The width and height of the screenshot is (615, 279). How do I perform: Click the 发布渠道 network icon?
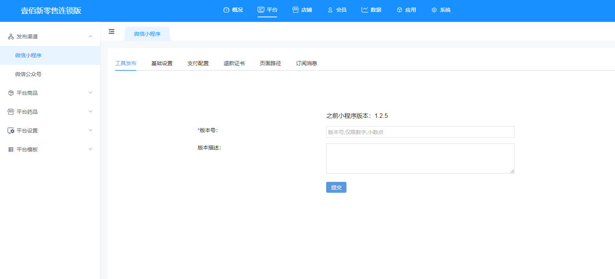[11, 37]
